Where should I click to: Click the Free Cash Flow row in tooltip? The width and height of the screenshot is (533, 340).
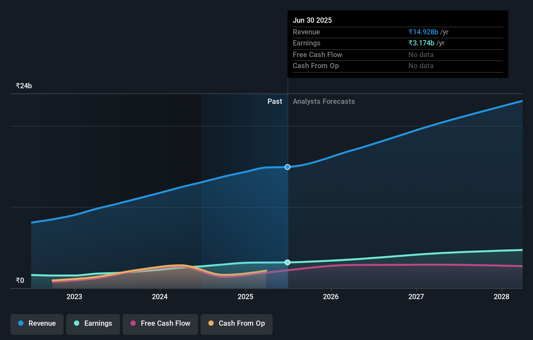pos(398,55)
